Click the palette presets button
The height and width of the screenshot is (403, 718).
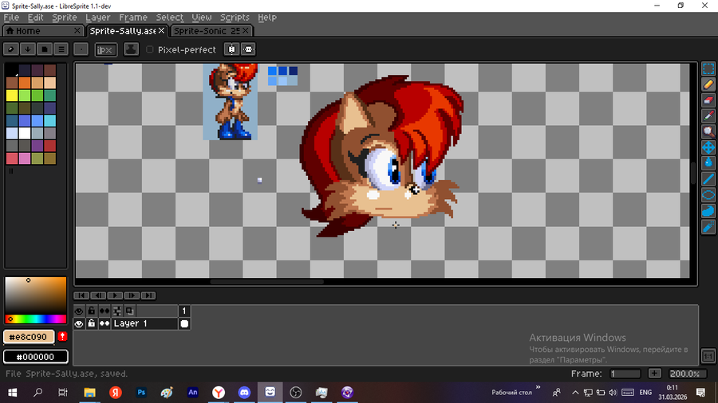coord(45,49)
